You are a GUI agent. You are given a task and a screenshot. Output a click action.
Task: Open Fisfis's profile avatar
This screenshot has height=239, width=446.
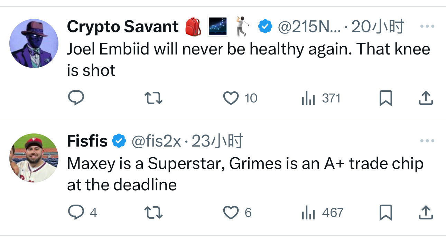click(34, 158)
